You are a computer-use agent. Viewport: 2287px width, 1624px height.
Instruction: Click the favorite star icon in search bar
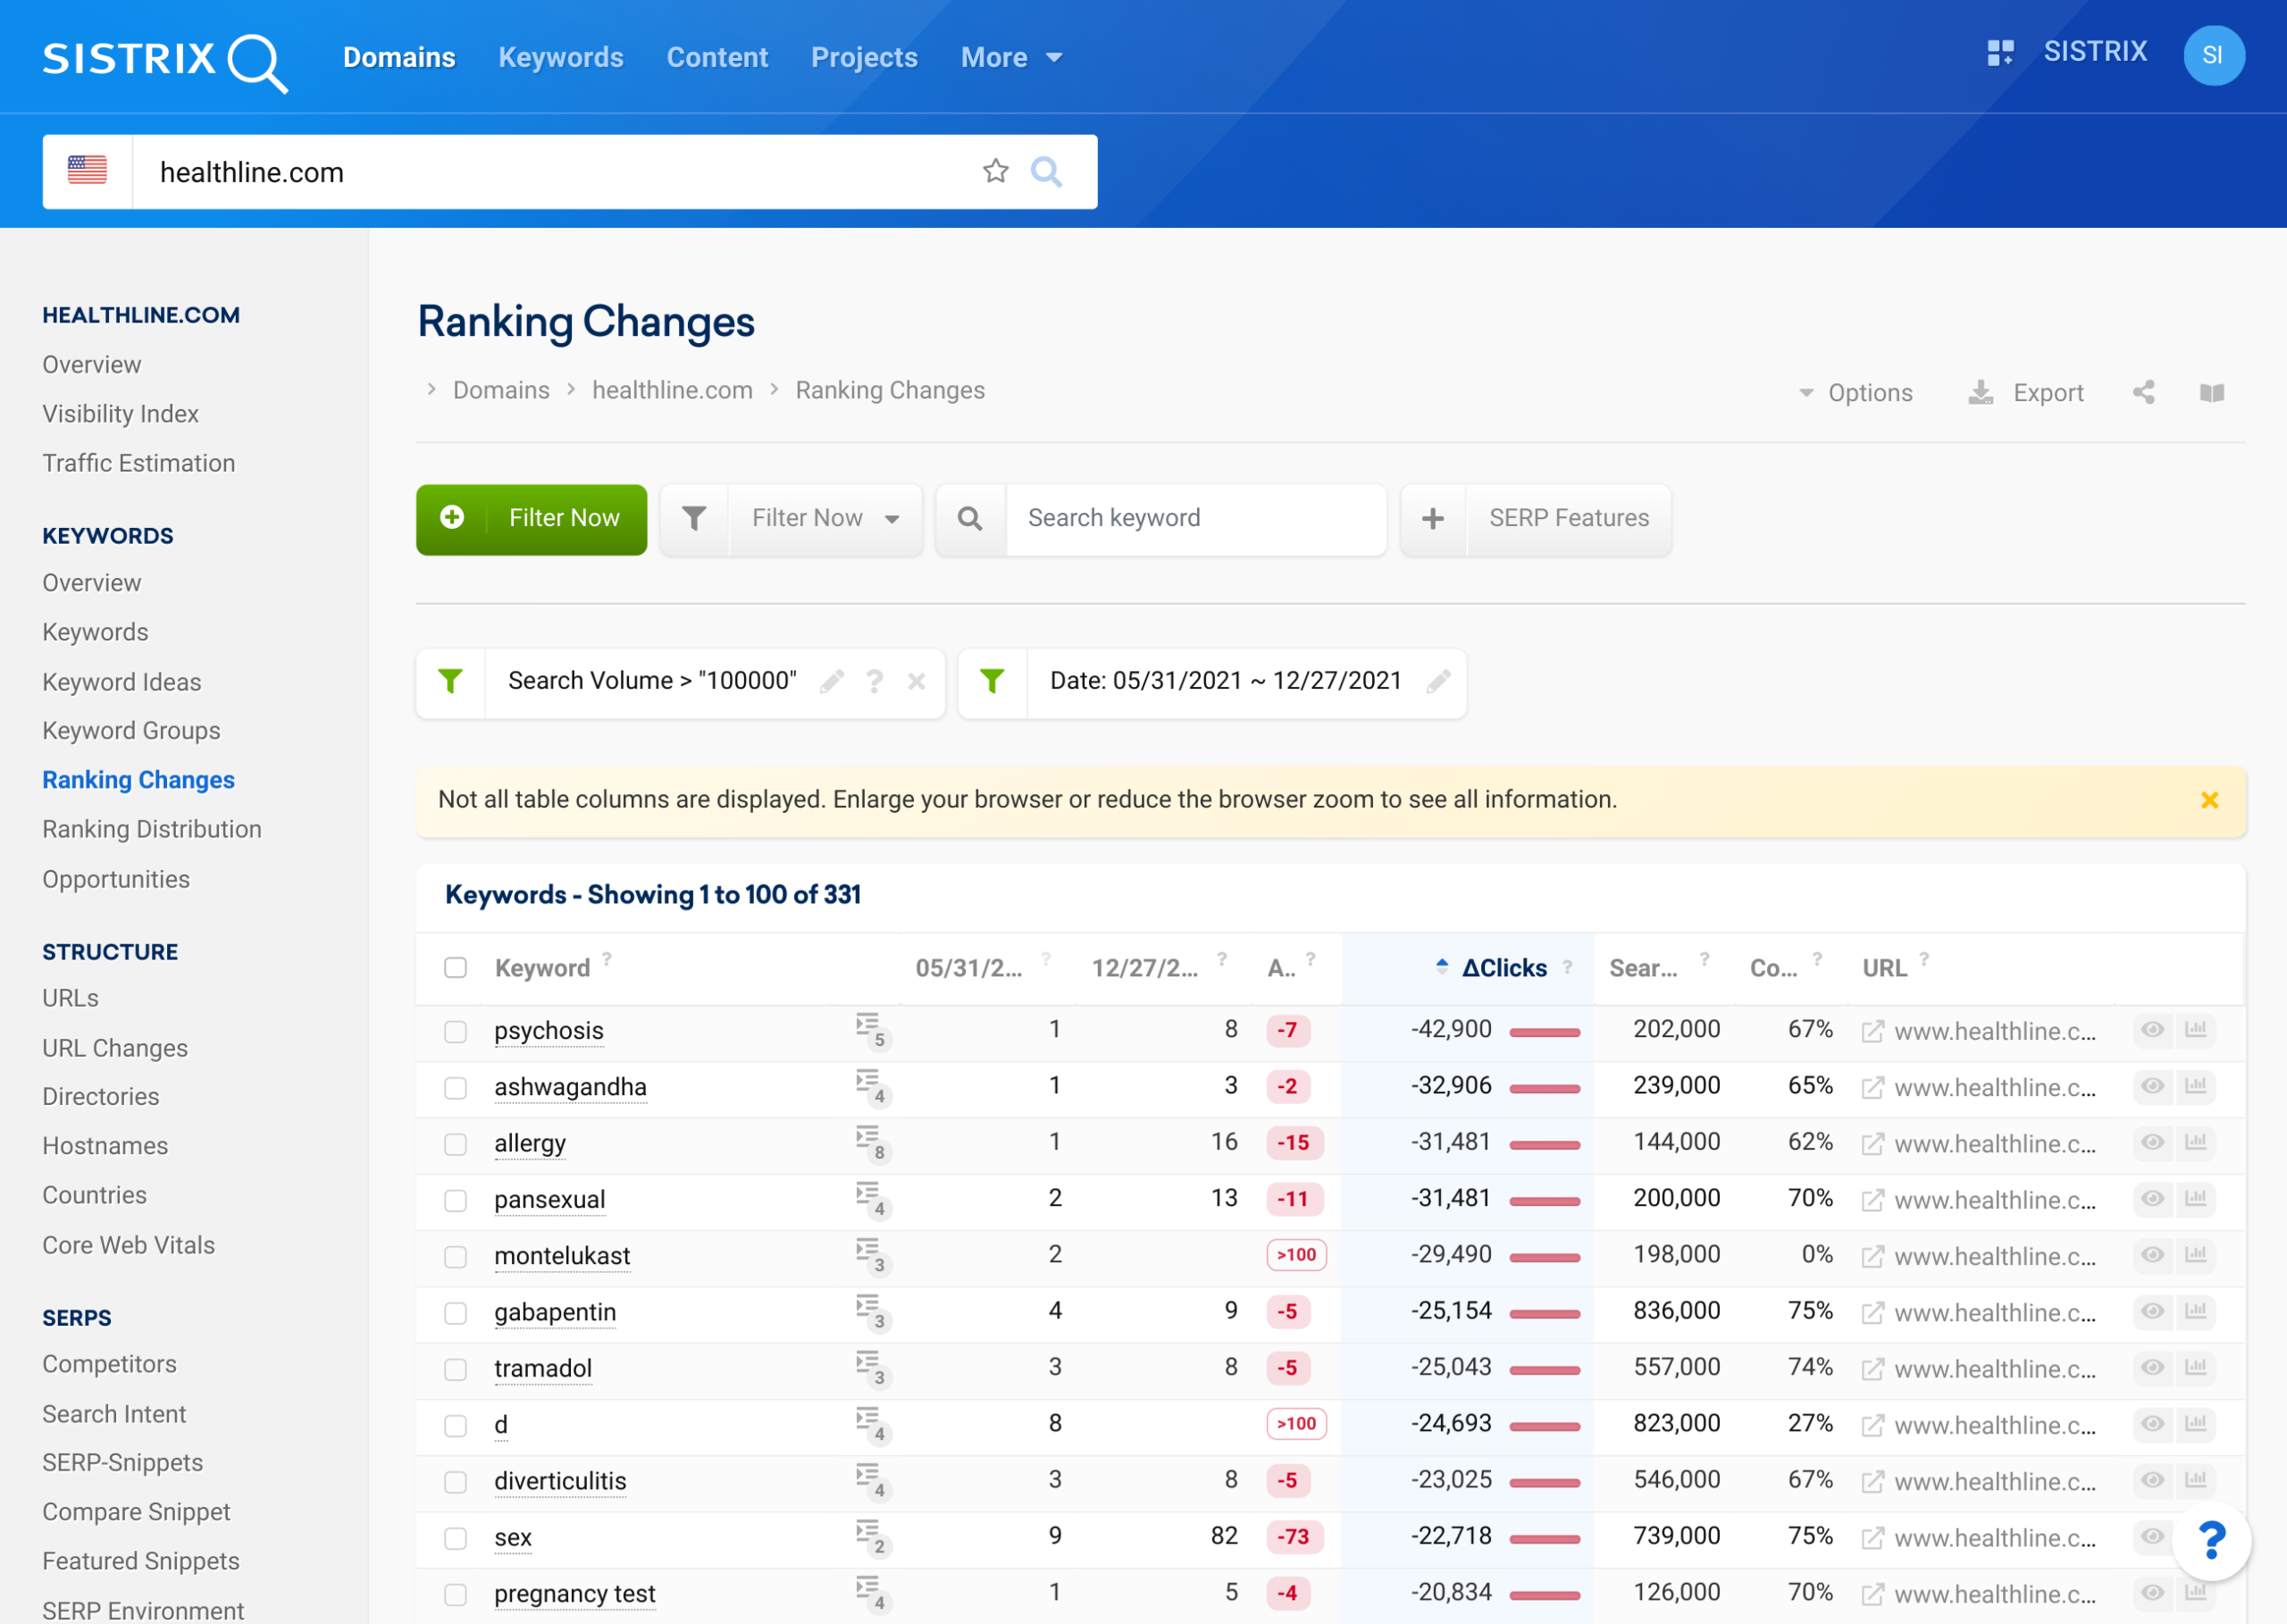point(995,171)
